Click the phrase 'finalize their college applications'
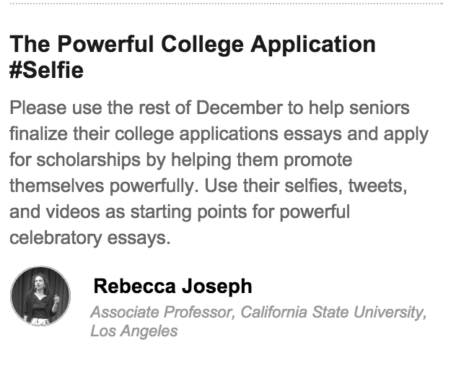Image resolution: width=456 pixels, height=371 pixels. pyautogui.click(x=144, y=134)
